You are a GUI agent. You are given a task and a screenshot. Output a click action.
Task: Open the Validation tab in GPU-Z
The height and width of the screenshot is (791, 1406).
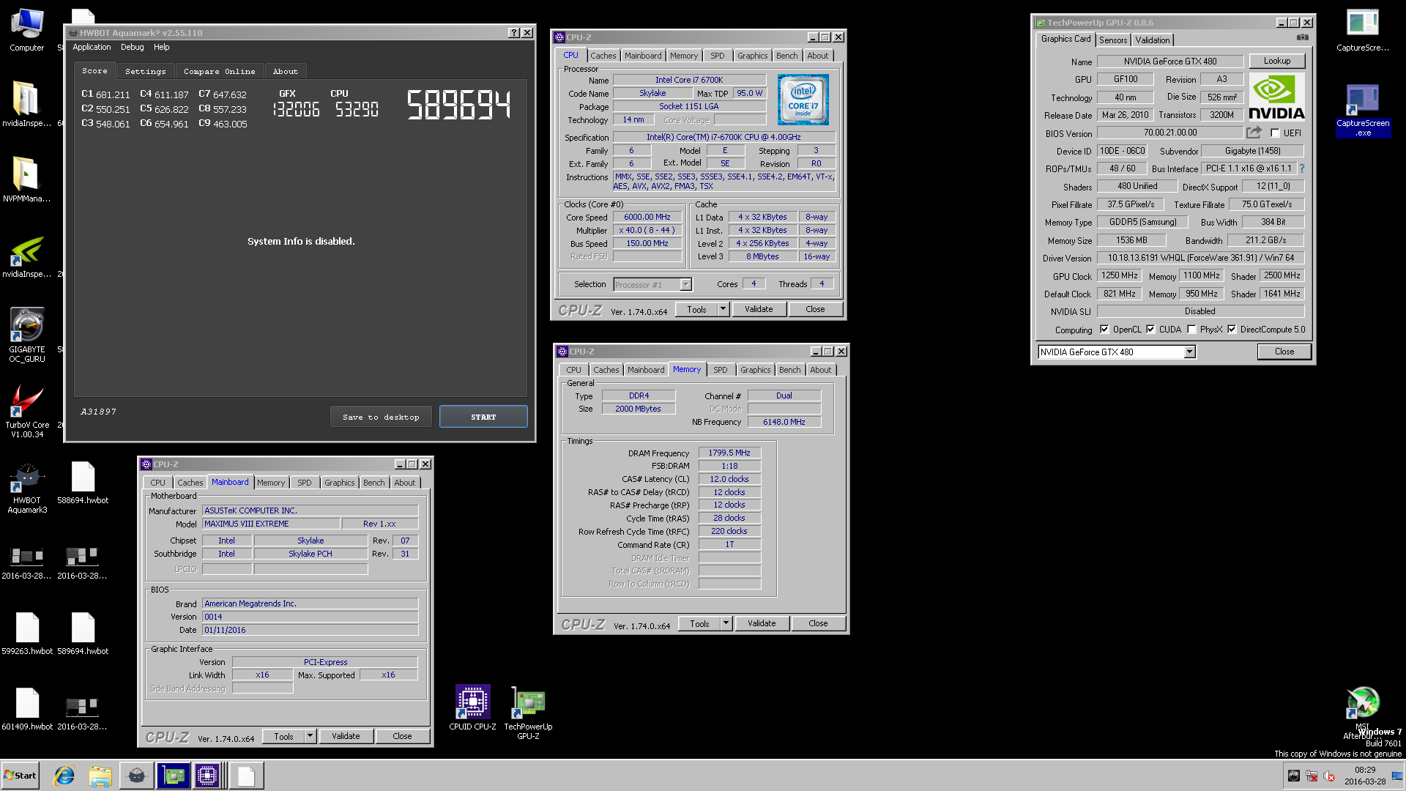1153,40
